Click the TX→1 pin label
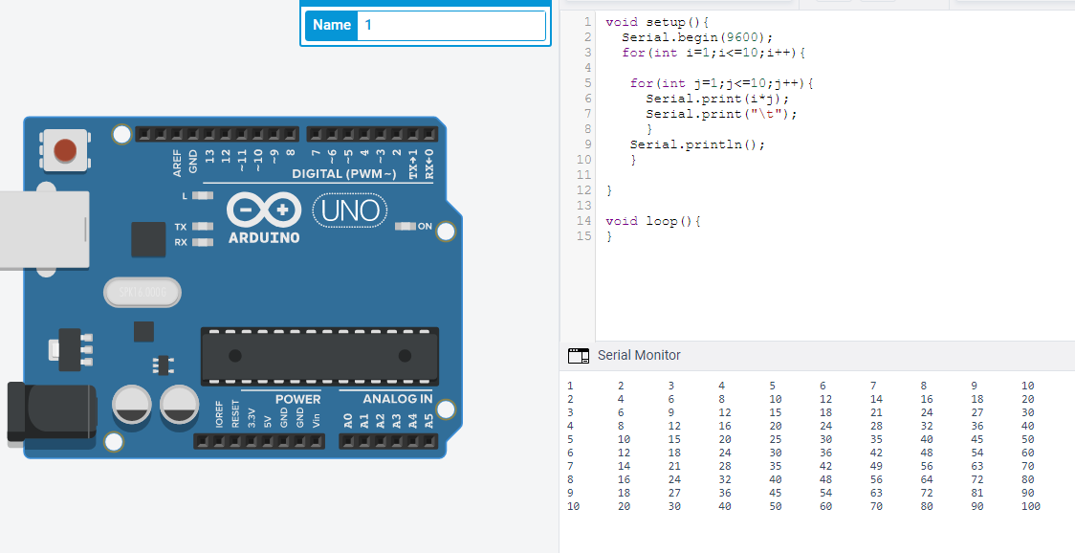This screenshot has width=1075, height=553. 413,164
